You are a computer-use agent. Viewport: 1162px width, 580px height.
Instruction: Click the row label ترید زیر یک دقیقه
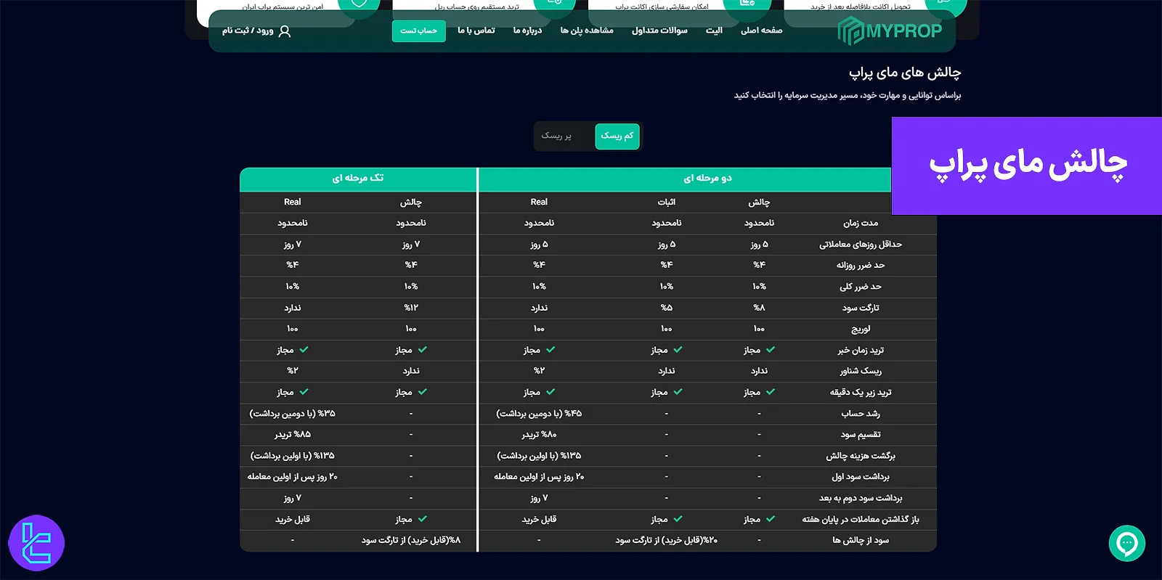click(x=861, y=392)
